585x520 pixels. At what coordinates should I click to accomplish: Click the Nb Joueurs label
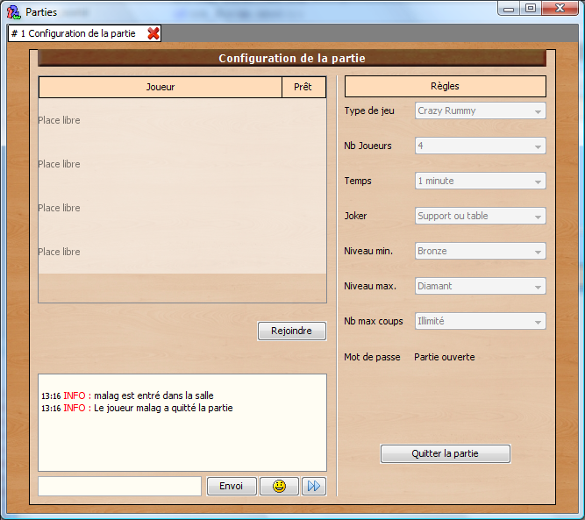click(x=367, y=146)
